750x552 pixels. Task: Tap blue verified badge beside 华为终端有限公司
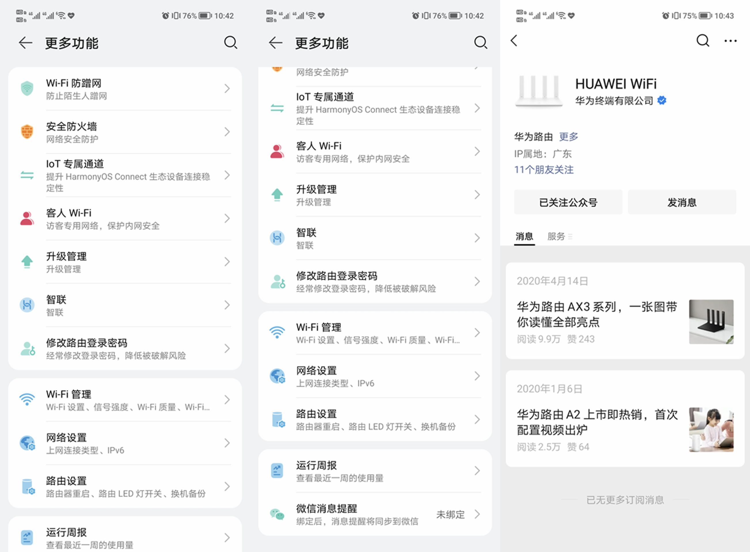click(662, 100)
